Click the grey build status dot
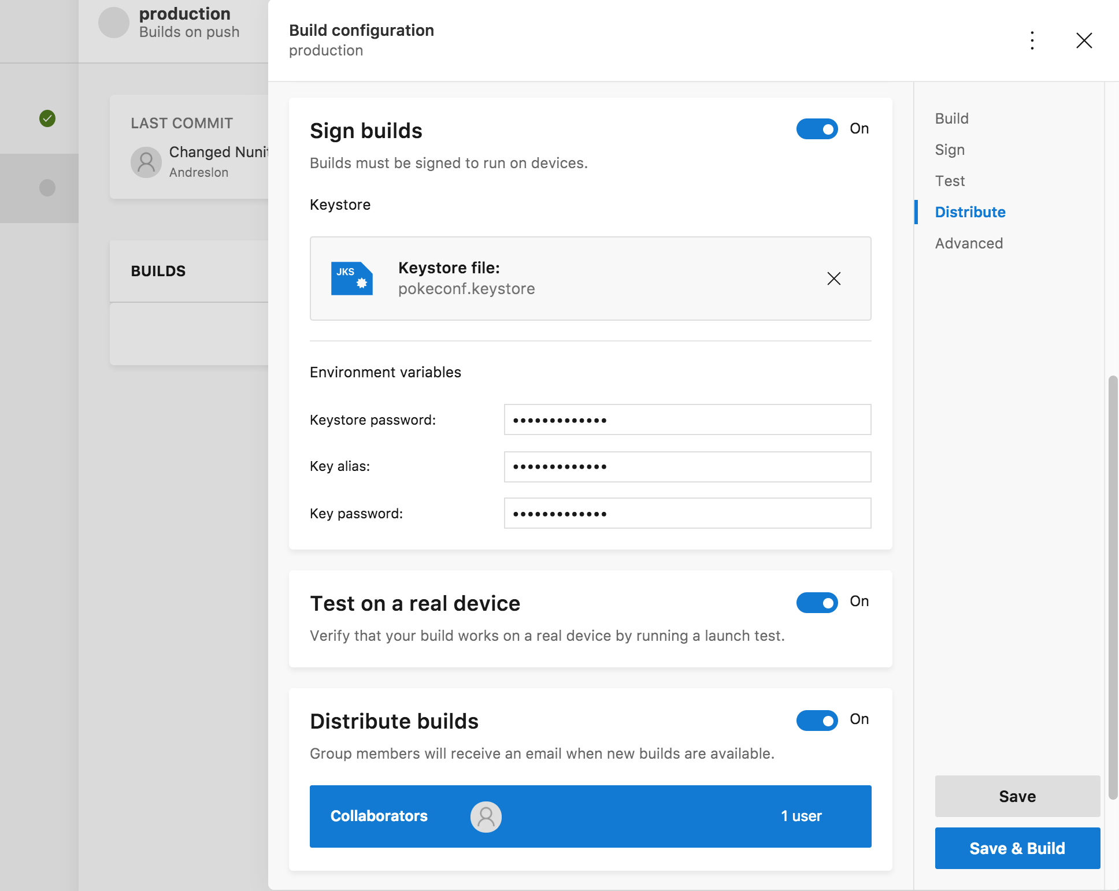This screenshot has height=891, width=1119. (47, 188)
